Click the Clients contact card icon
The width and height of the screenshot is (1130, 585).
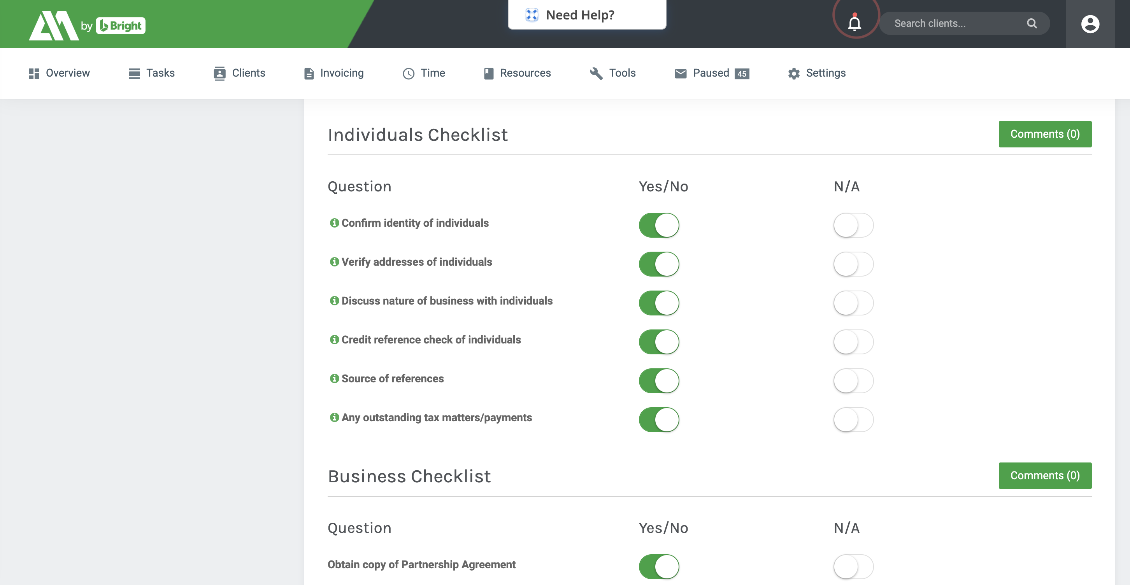(x=219, y=73)
